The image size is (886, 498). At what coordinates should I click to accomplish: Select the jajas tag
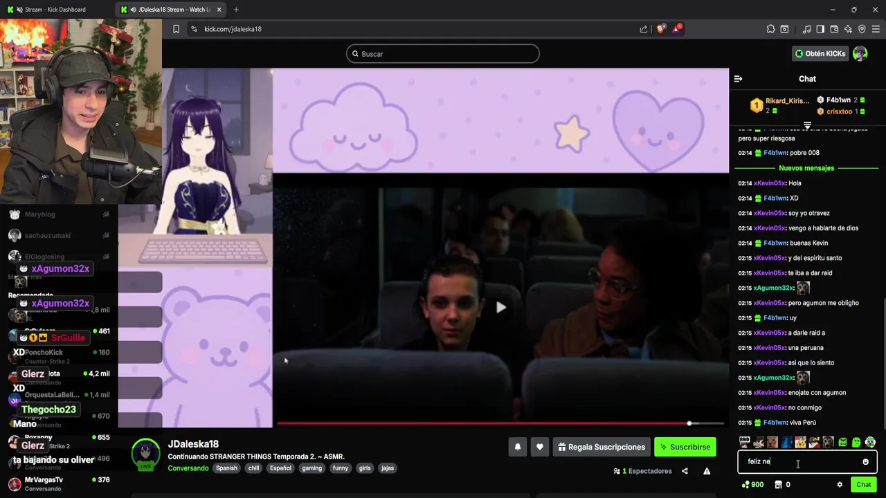[x=388, y=468]
